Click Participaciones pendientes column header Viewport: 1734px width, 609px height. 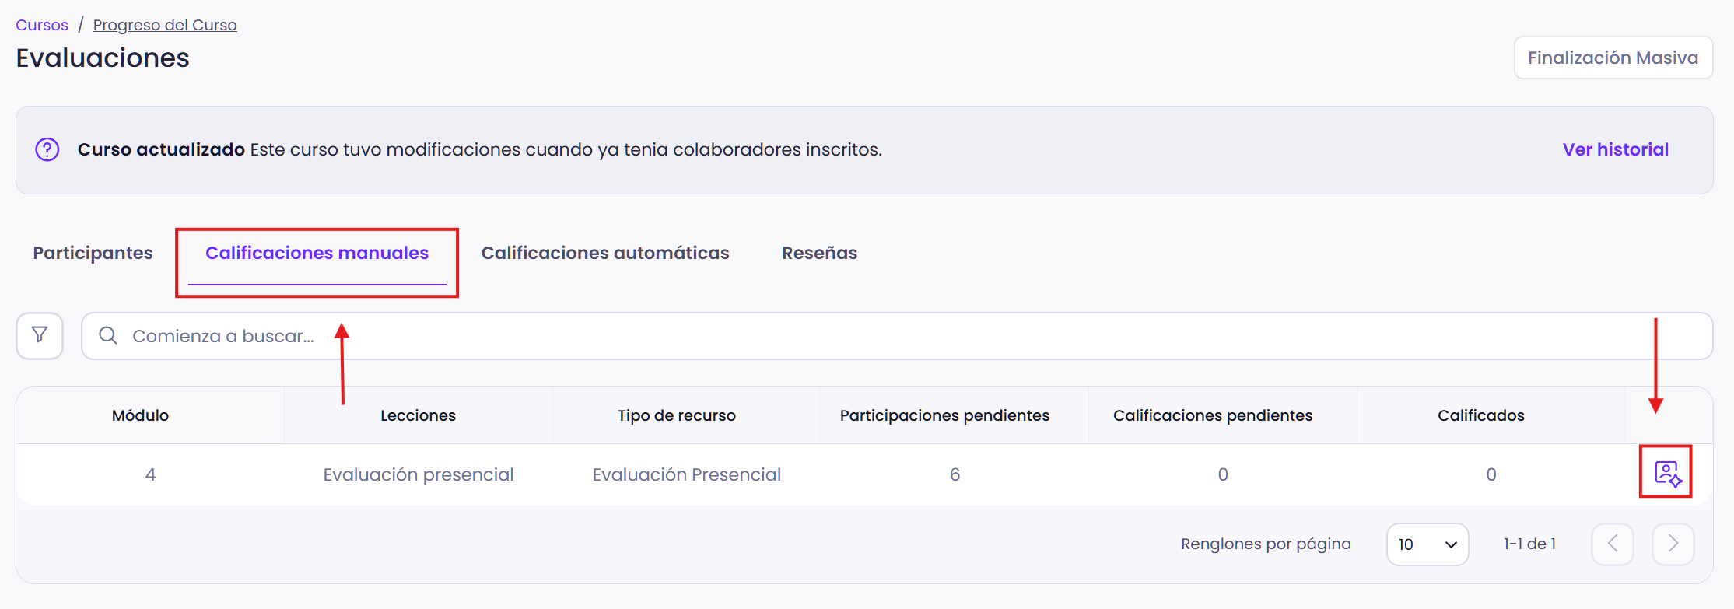944,415
